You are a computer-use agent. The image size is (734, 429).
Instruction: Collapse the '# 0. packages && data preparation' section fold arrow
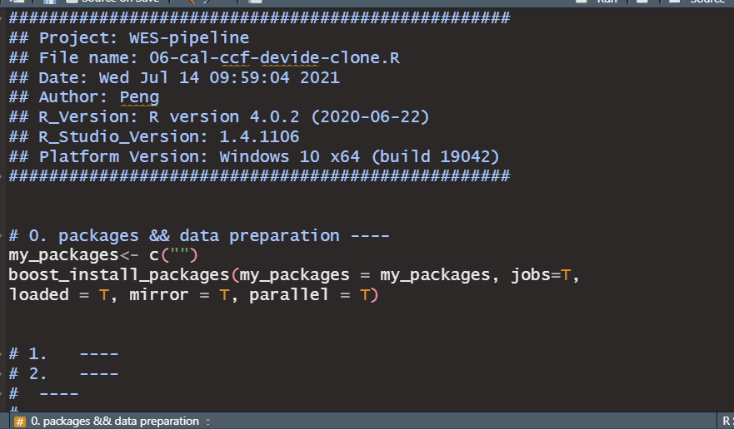pyautogui.click(x=2, y=236)
